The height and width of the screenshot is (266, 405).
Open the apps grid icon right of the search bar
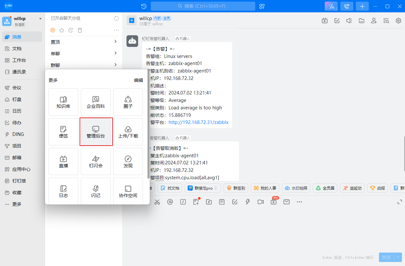pyautogui.click(x=262, y=6)
